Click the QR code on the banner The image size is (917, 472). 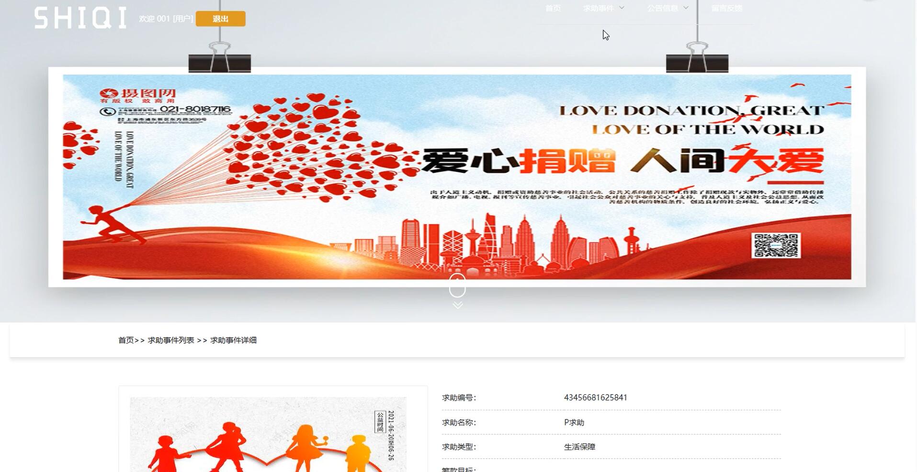[776, 245]
